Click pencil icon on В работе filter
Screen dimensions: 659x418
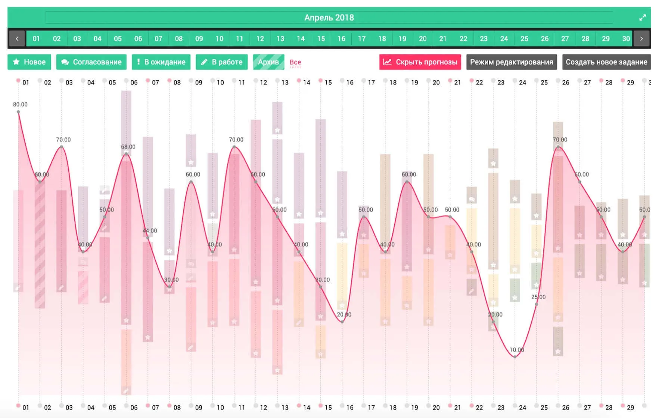click(x=204, y=62)
